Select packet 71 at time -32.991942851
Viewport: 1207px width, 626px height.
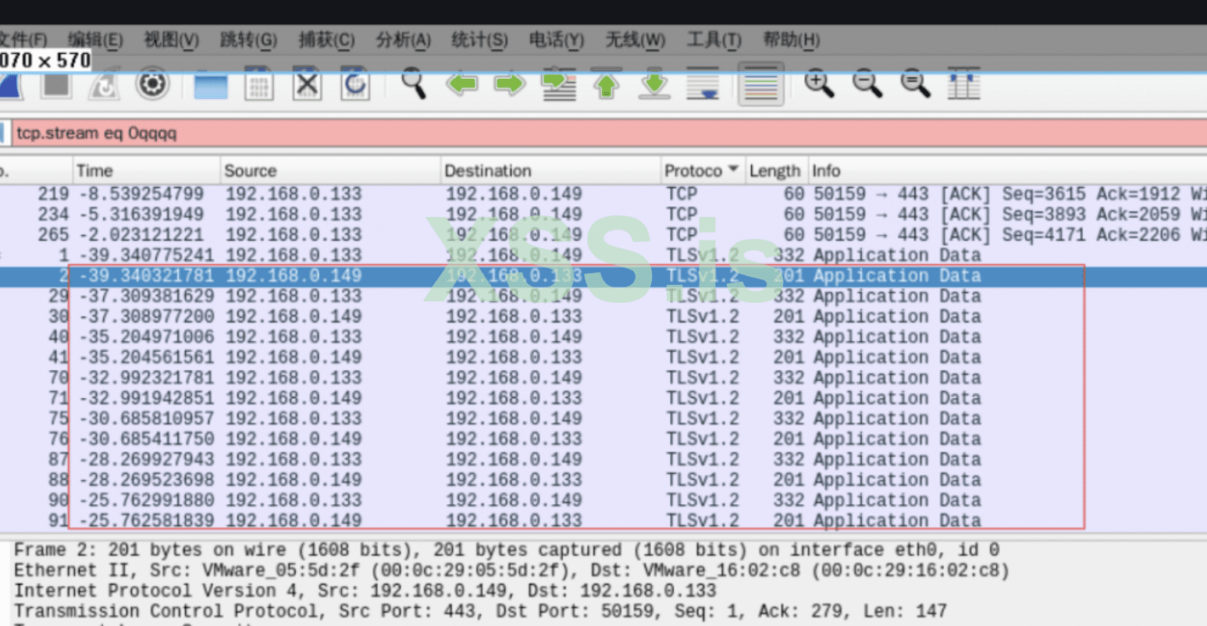[x=603, y=398]
